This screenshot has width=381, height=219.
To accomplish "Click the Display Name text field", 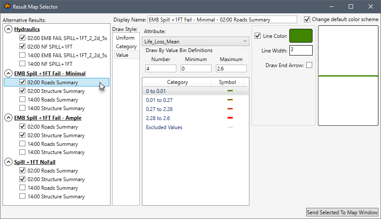I will pyautogui.click(x=222, y=19).
